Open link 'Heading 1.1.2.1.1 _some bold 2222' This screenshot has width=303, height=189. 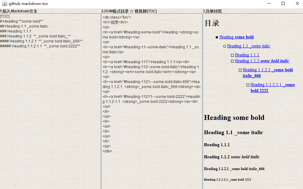273,88
